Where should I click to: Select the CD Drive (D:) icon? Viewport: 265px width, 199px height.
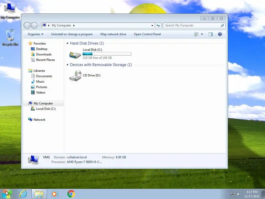point(75,76)
